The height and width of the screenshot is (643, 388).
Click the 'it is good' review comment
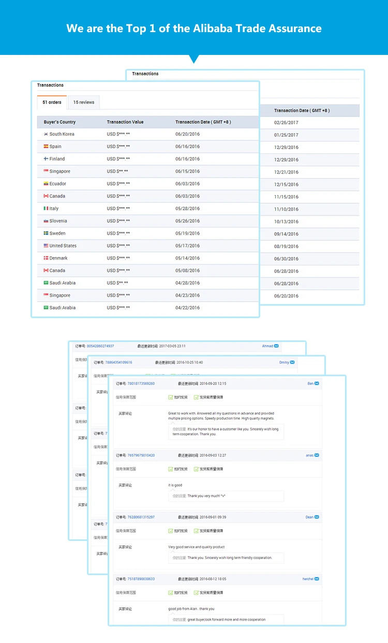point(175,485)
